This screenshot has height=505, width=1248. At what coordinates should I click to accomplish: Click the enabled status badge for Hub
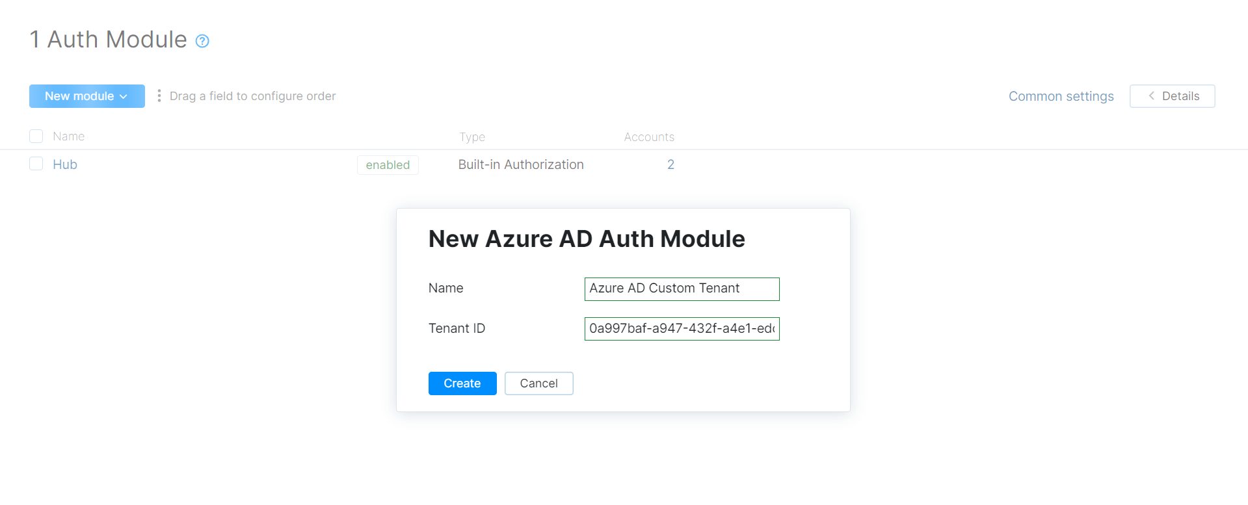388,165
